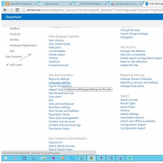Viewport: 163px width, 163px height.
Task: Open Configuration Export
Action: (133, 128)
